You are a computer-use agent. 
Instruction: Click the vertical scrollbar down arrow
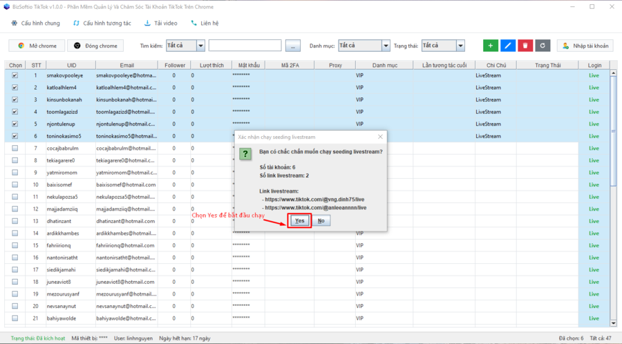[613, 323]
